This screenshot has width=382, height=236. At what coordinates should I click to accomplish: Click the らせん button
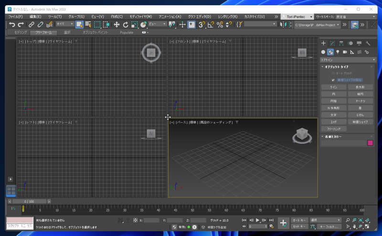361,115
